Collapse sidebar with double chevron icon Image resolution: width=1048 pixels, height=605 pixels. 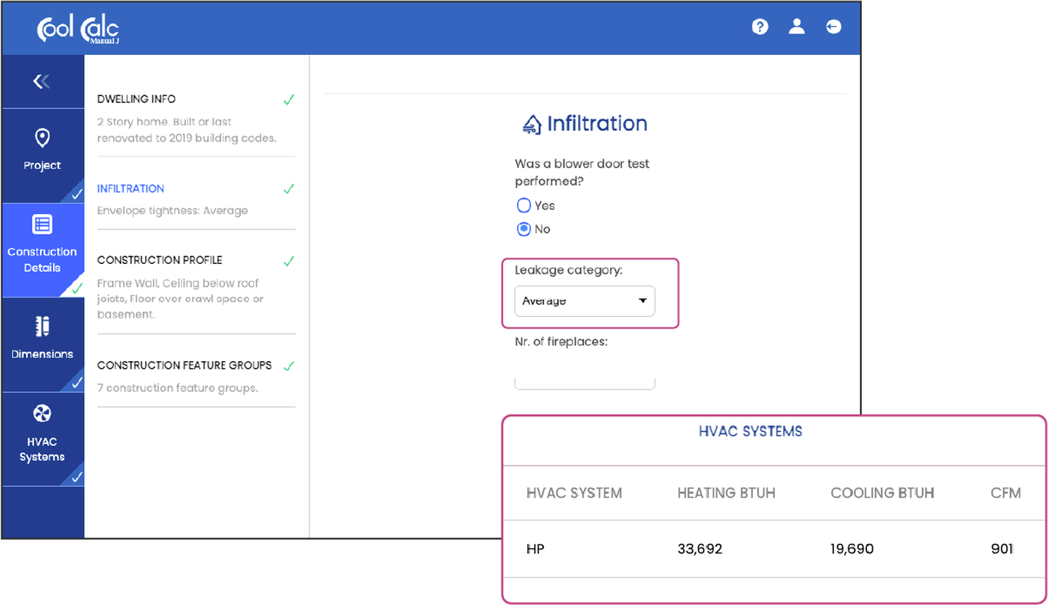(x=42, y=82)
